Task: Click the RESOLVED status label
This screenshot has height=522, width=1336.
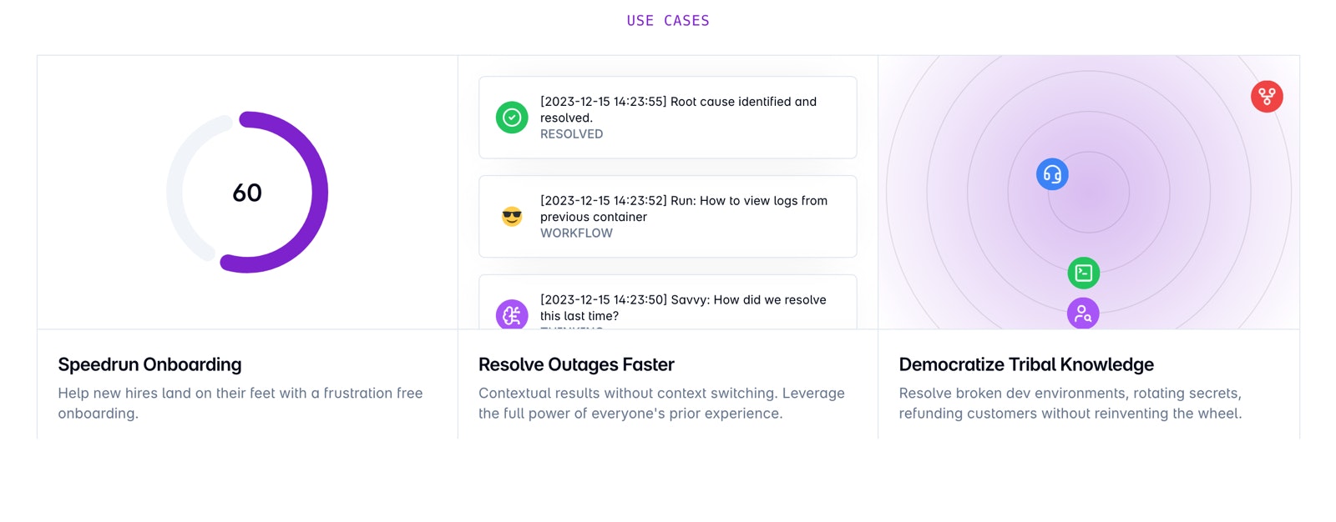Action: [571, 134]
